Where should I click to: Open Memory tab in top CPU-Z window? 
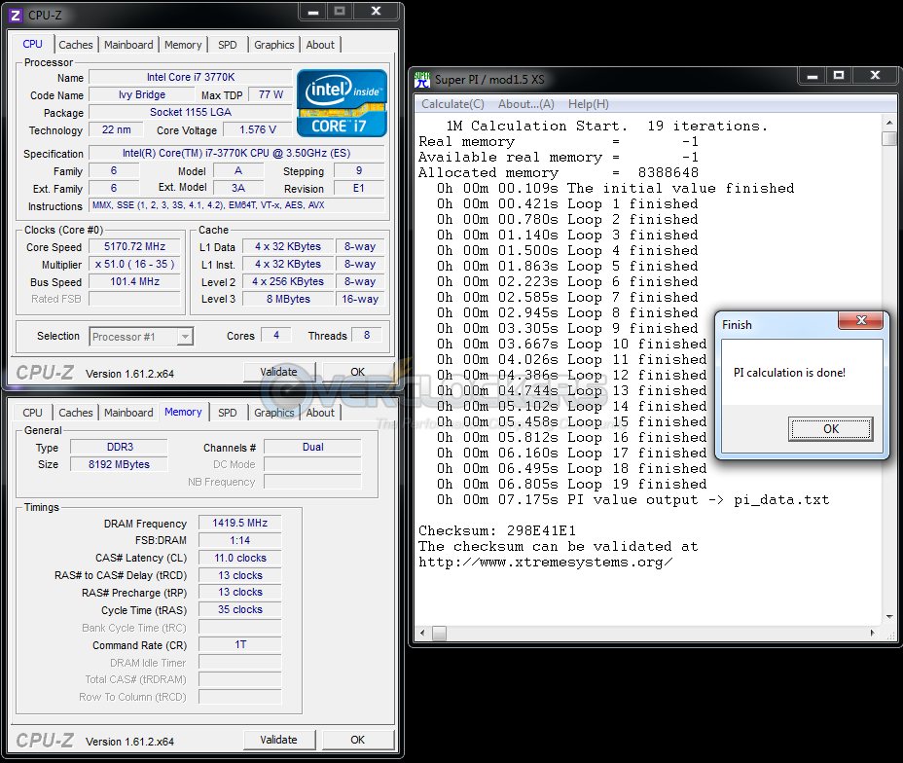[x=183, y=45]
